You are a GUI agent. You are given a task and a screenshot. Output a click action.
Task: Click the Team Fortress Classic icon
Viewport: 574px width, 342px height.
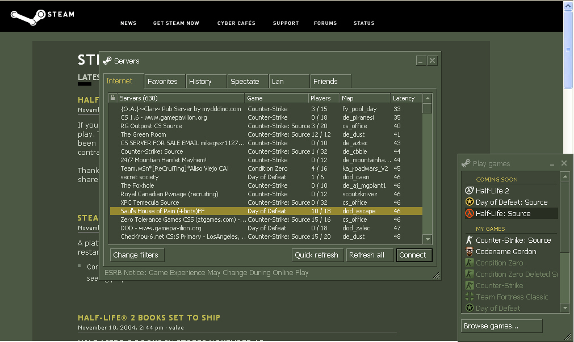tap(469, 297)
